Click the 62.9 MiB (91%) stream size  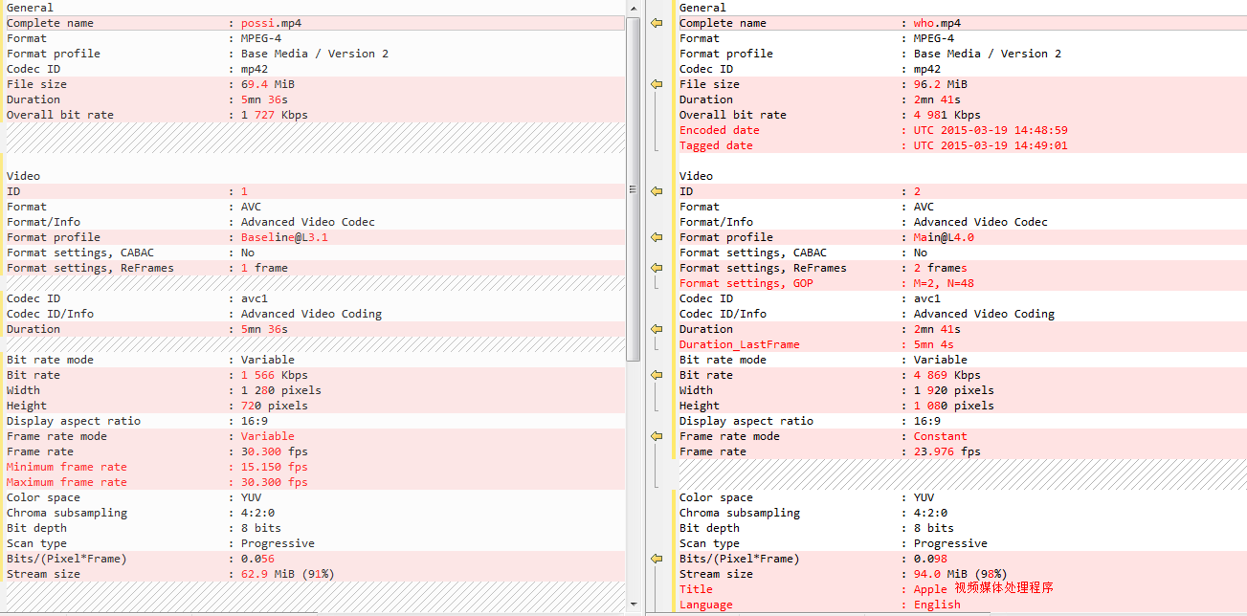[288, 574]
